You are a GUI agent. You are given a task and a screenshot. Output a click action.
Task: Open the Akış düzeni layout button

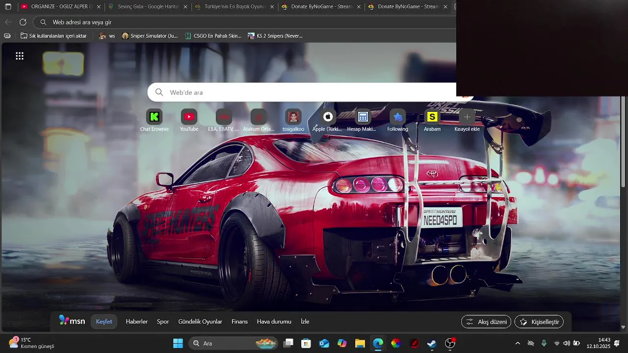point(486,322)
